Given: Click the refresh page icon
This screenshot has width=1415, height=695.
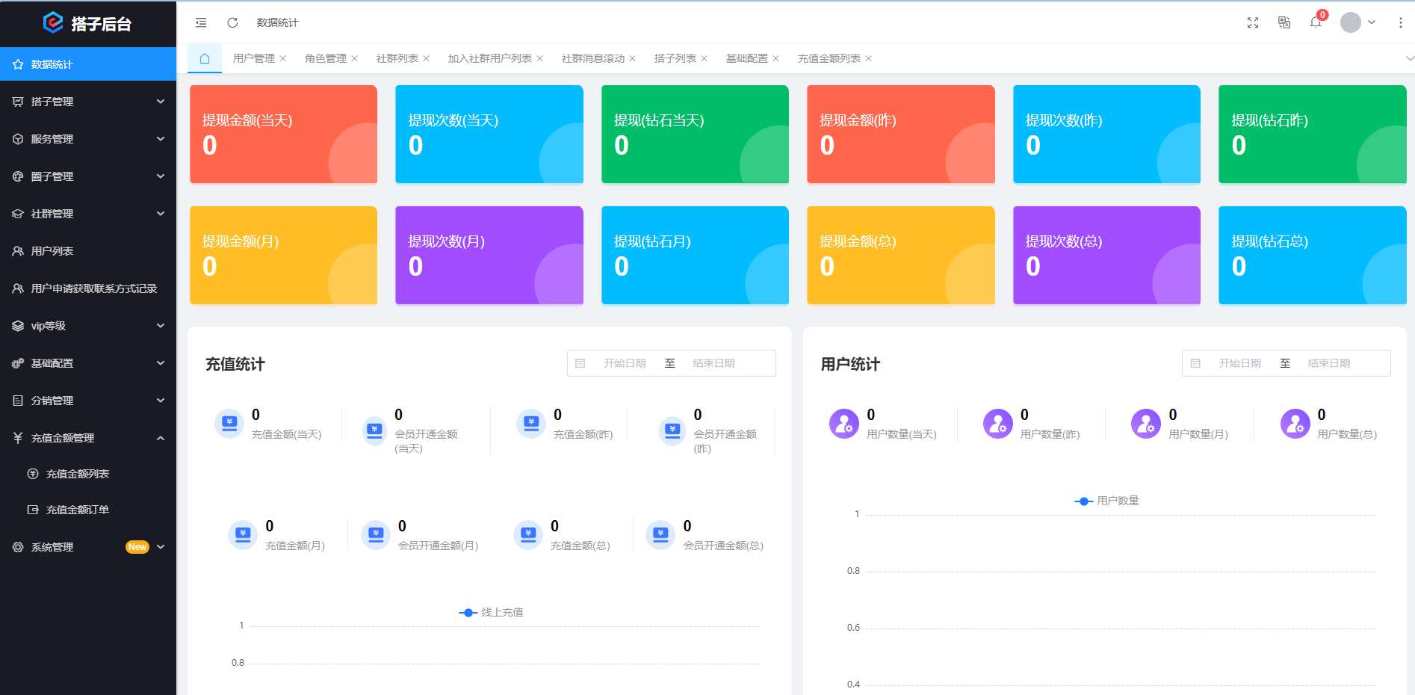Looking at the screenshot, I should click(232, 22).
